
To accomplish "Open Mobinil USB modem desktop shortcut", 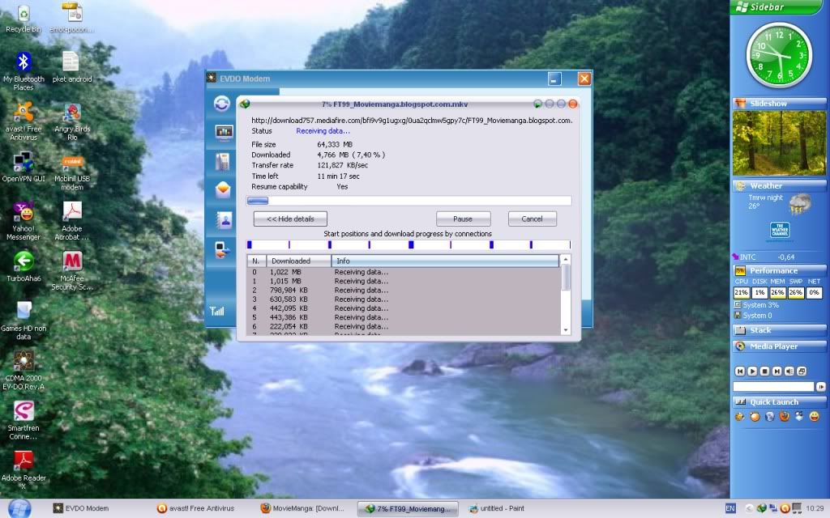I will (72, 172).
